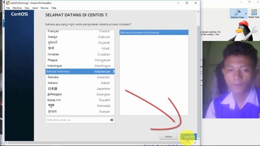The width and height of the screenshot is (260, 146).
Task: Select the Georgian language row
Action: point(80,94)
